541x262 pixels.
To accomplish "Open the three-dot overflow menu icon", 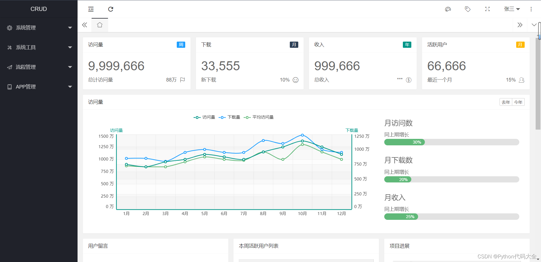I will tap(531, 9).
